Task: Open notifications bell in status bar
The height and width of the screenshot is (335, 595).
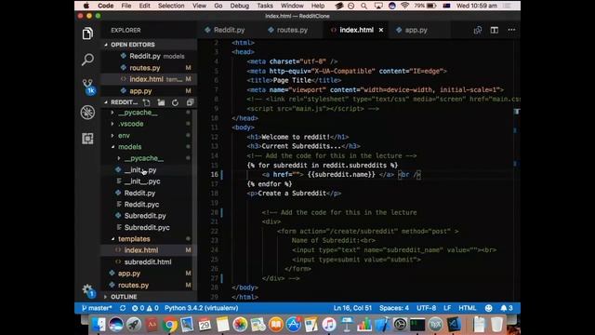Action: pyautogui.click(x=507, y=308)
